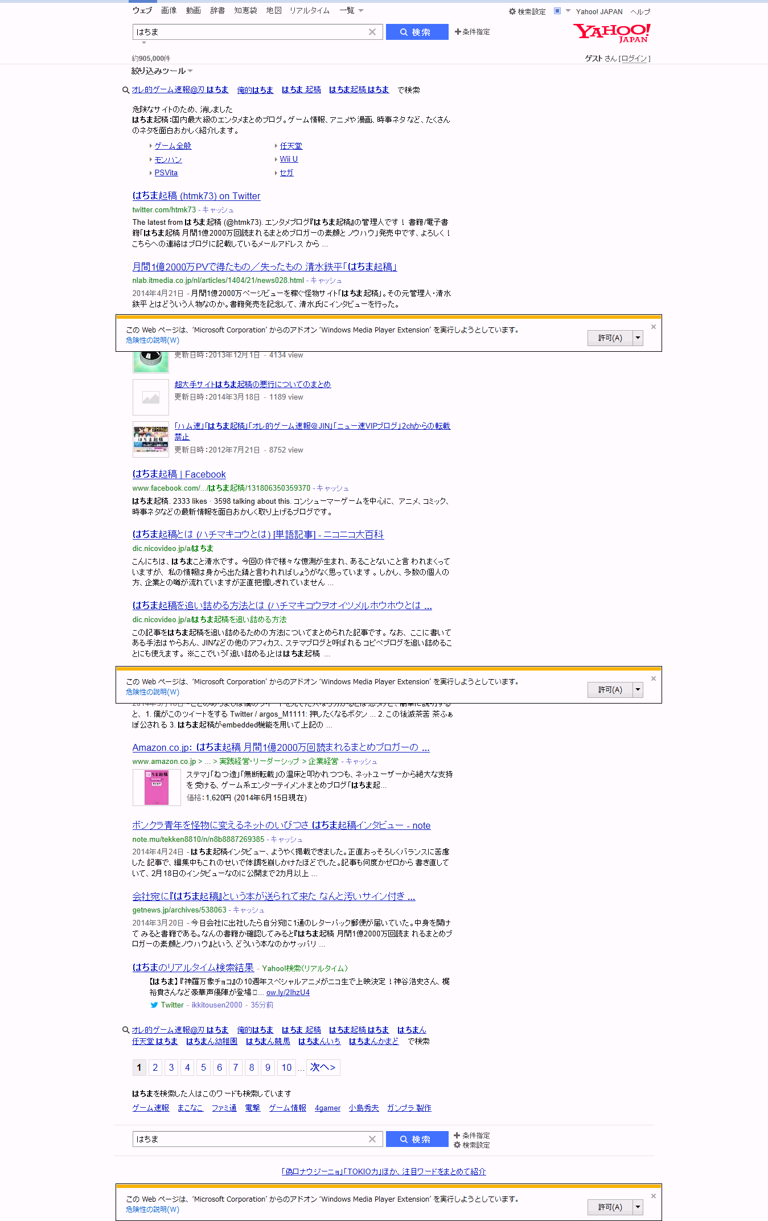The height and width of the screenshot is (1221, 768).
Task: Open the はちま起稿 (htmk73) on Twitter result
Action: click(x=196, y=196)
